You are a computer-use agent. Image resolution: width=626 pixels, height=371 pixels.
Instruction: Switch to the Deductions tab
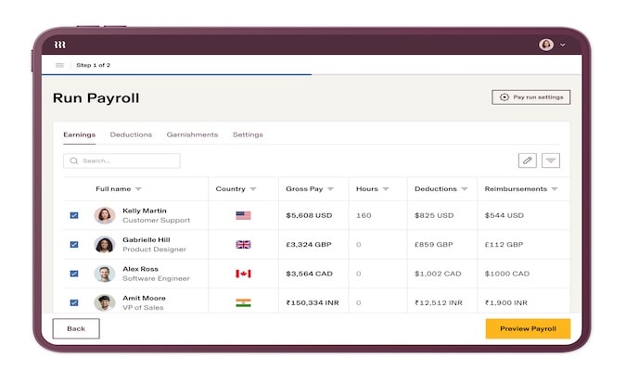point(131,134)
